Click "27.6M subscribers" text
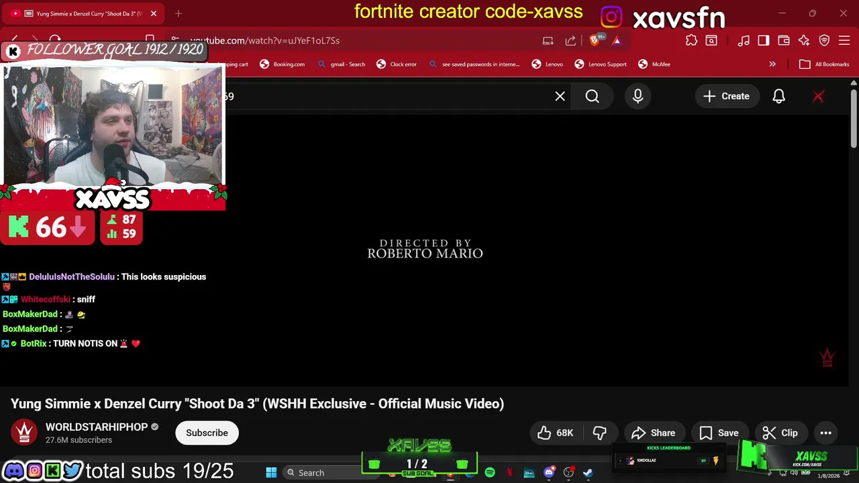Viewport: 859px width, 483px height. coord(79,440)
